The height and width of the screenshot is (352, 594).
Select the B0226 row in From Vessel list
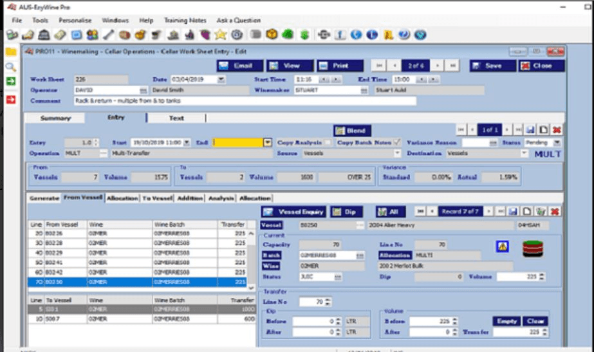point(137,234)
